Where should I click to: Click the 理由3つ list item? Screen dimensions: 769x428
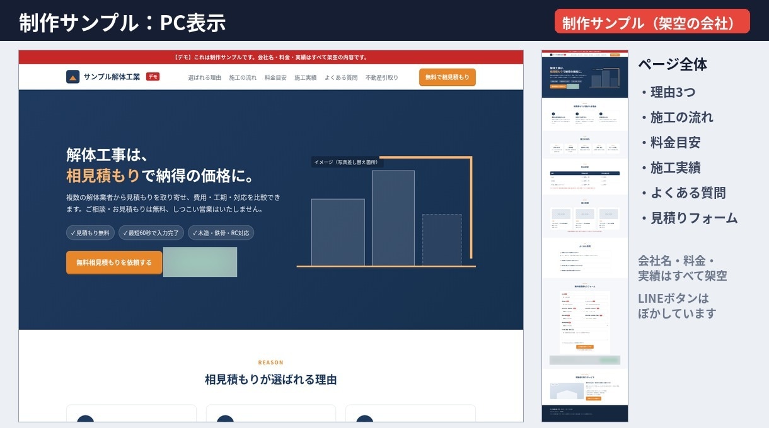[667, 92]
